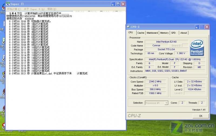Minimize the Super PI window
The height and width of the screenshot is (136, 216).
[113, 4]
